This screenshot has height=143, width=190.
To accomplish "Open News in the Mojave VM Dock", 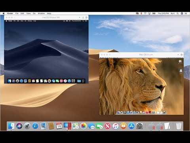I will 61,81.
